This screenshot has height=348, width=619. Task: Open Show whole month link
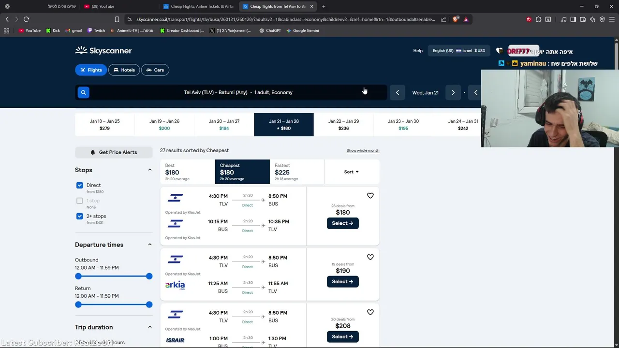[x=363, y=150]
